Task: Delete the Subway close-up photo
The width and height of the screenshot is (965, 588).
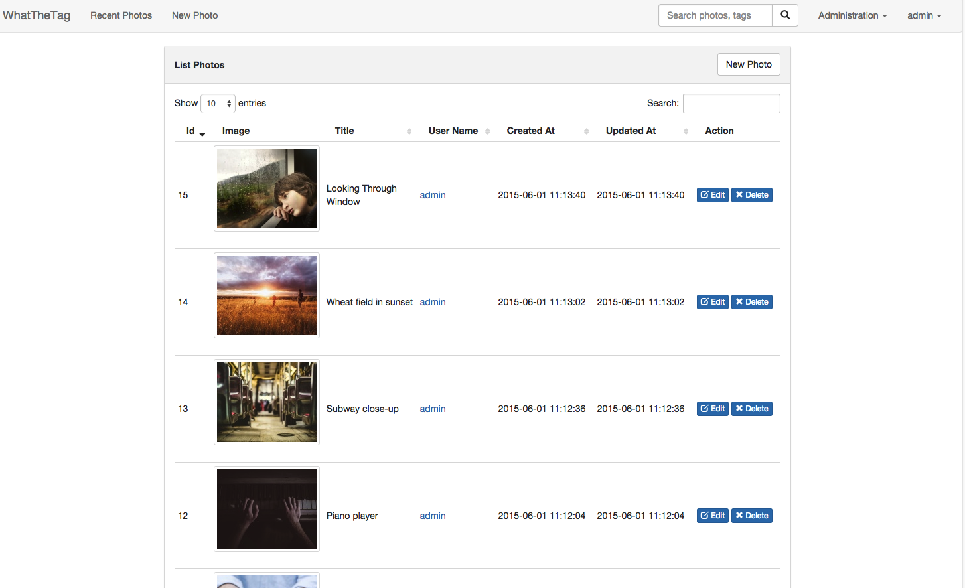Action: pos(752,409)
